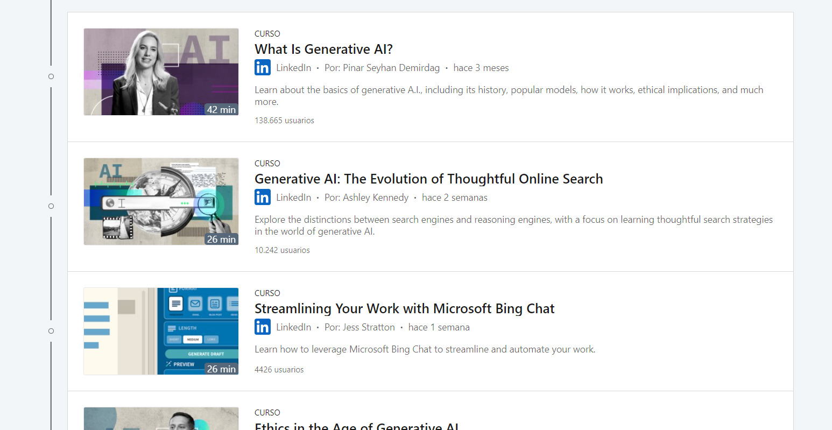
Task: Click the "138.665 usuarios" enrollment count
Action: click(x=285, y=120)
